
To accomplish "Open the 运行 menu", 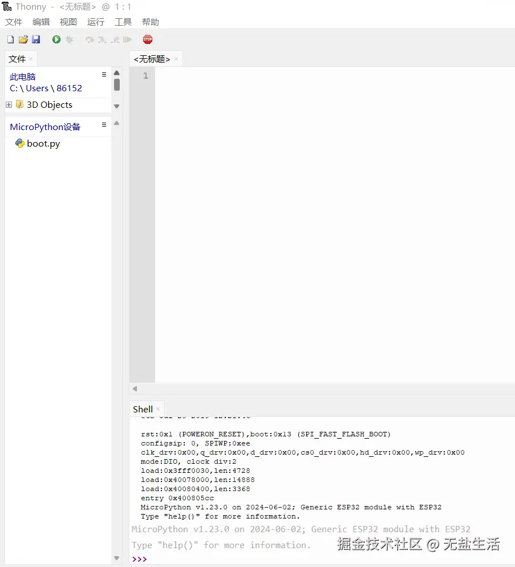I will (96, 22).
